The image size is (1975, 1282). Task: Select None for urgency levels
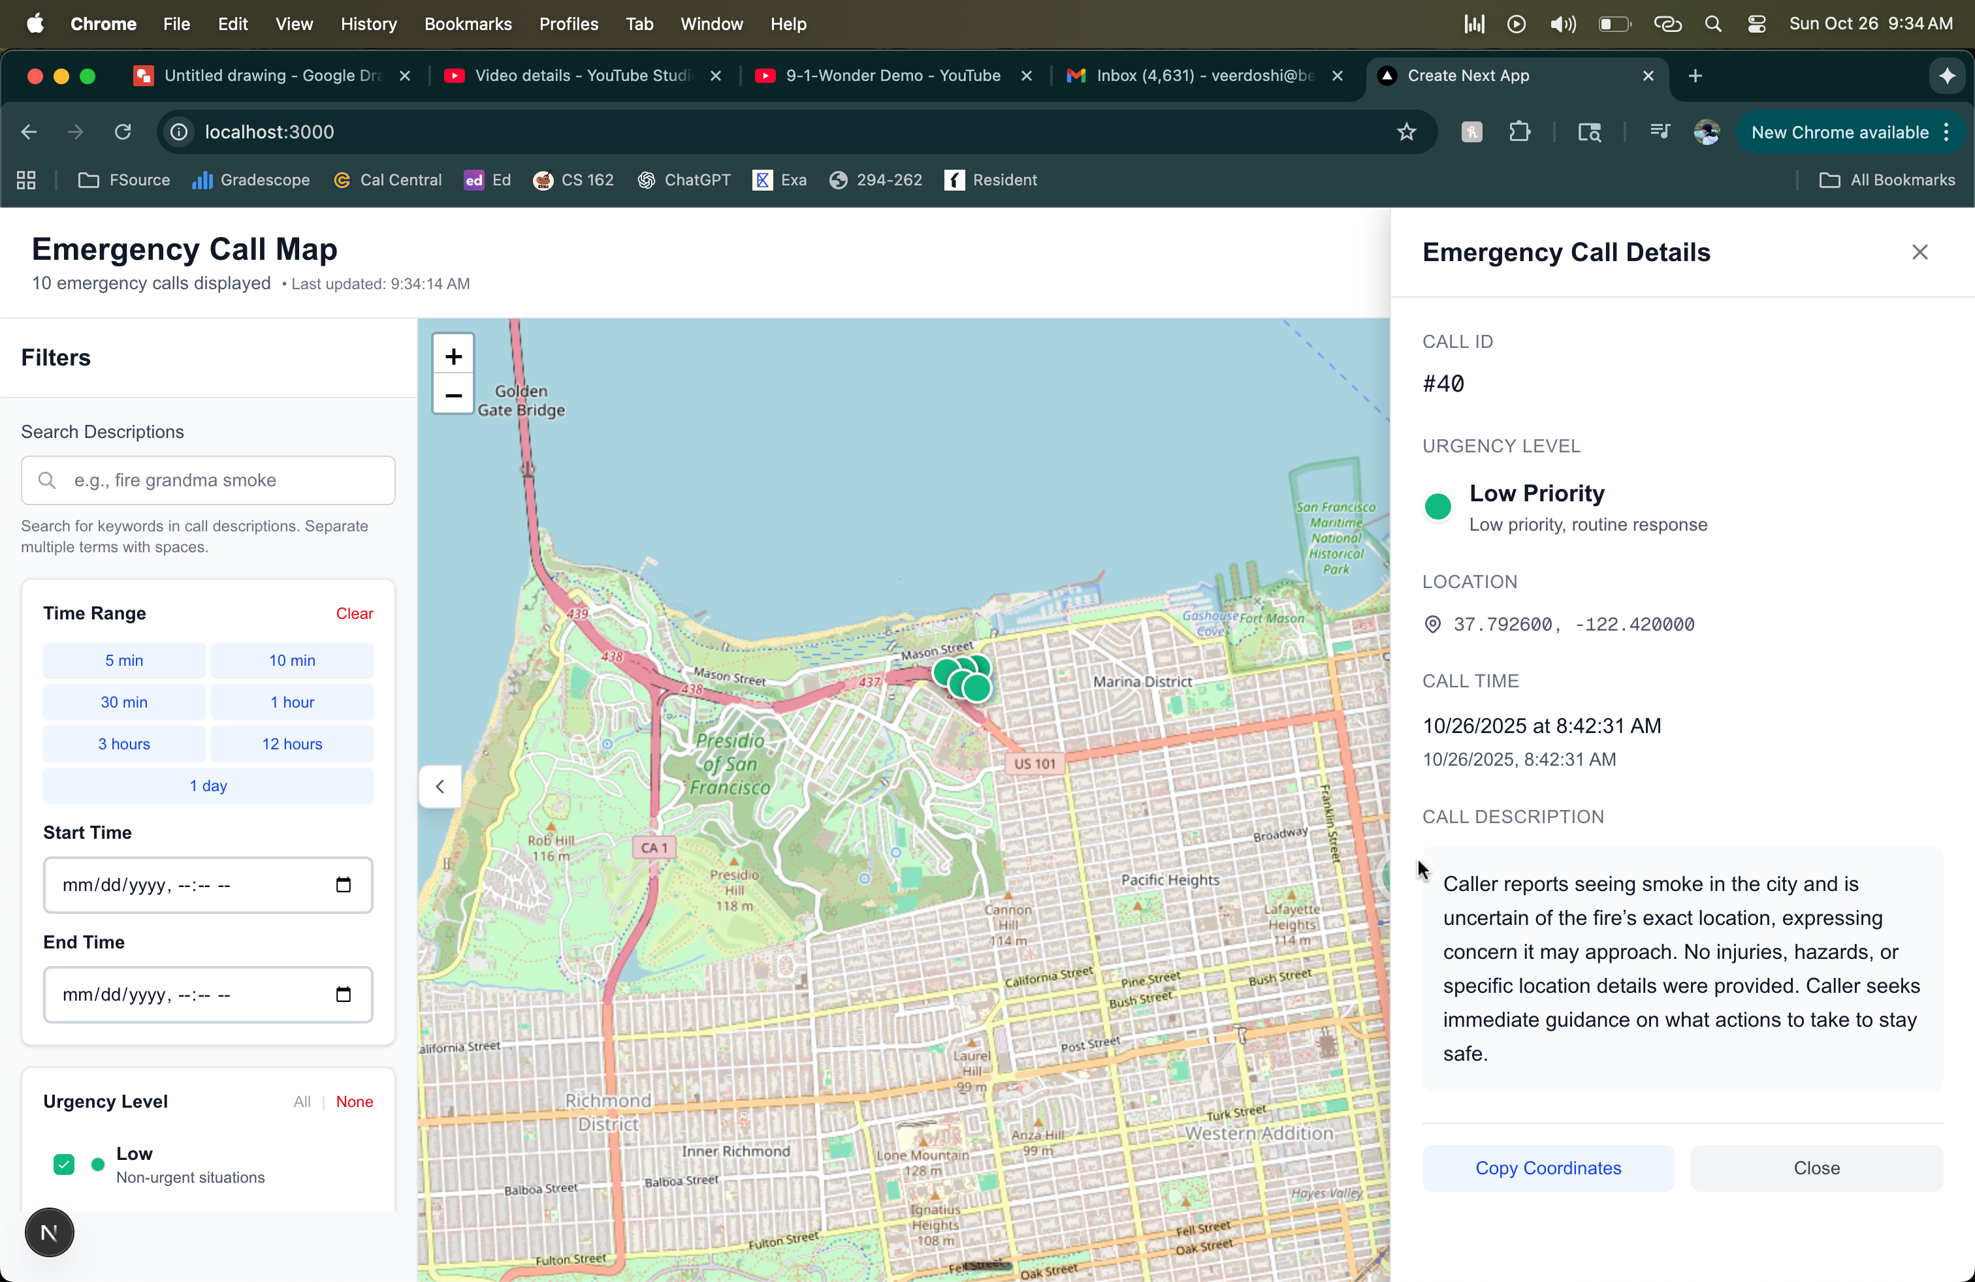(355, 1101)
